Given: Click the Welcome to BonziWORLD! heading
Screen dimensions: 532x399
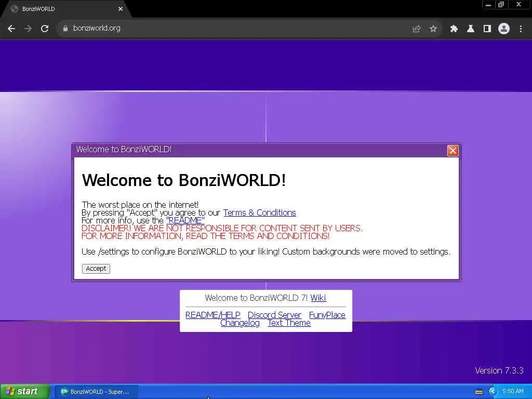Looking at the screenshot, I should tap(183, 180).
